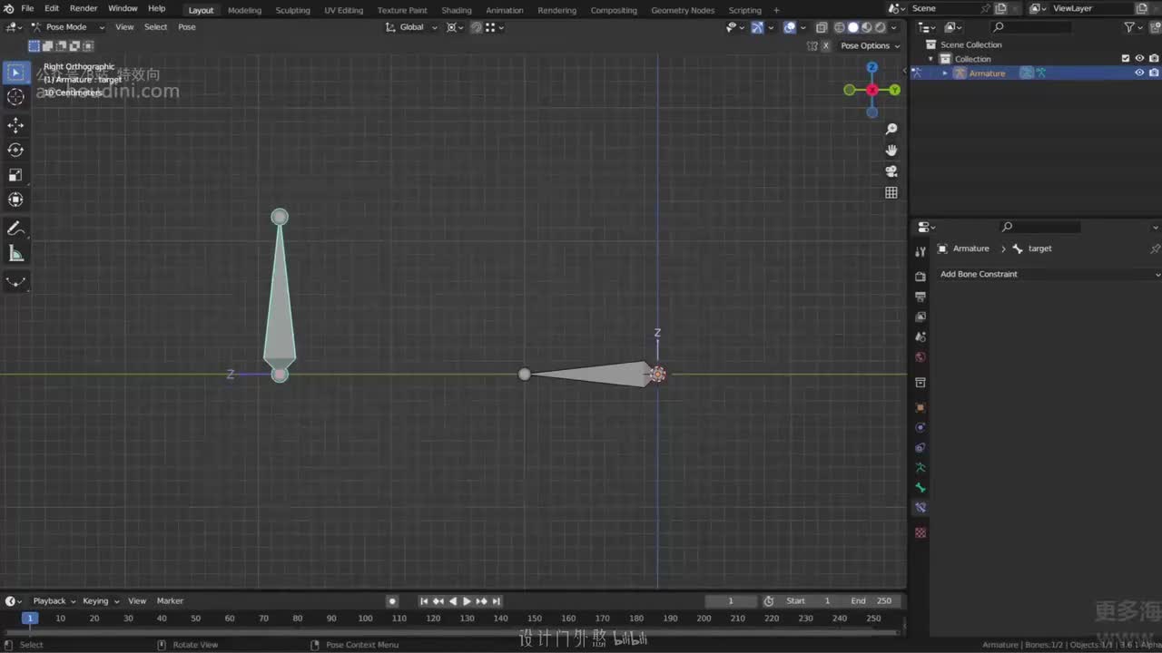The image size is (1162, 653).
Task: Open the Render properties tab
Action: pyautogui.click(x=921, y=277)
